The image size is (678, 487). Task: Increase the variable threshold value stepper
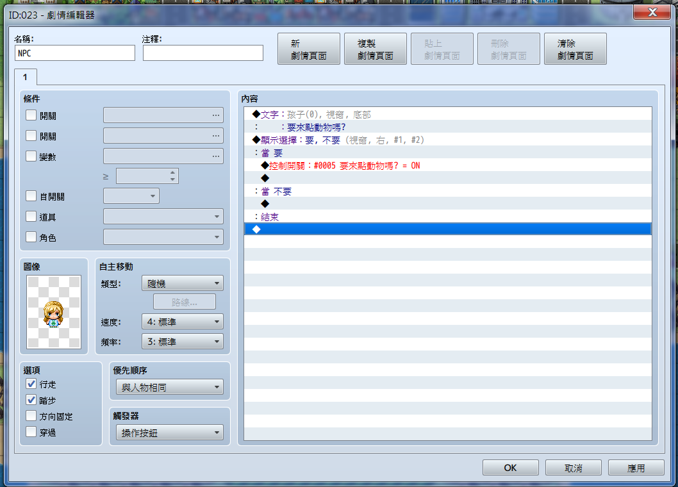pos(172,172)
